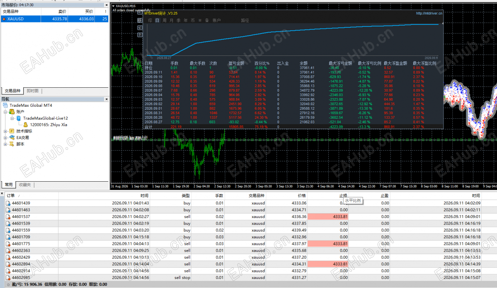The width and height of the screenshot is (497, 288).
Task: Click the 移 move icon beside MTDriver panel
Action: (140, 20)
